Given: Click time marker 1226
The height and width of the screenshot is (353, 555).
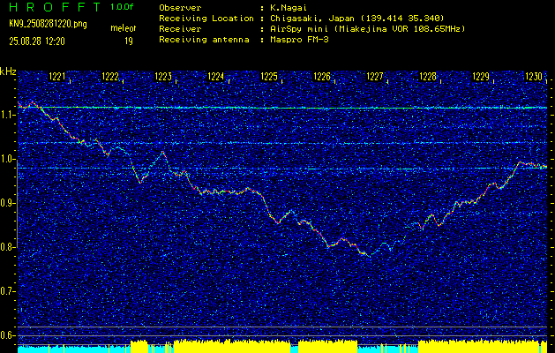Looking at the screenshot, I should 322,77.
